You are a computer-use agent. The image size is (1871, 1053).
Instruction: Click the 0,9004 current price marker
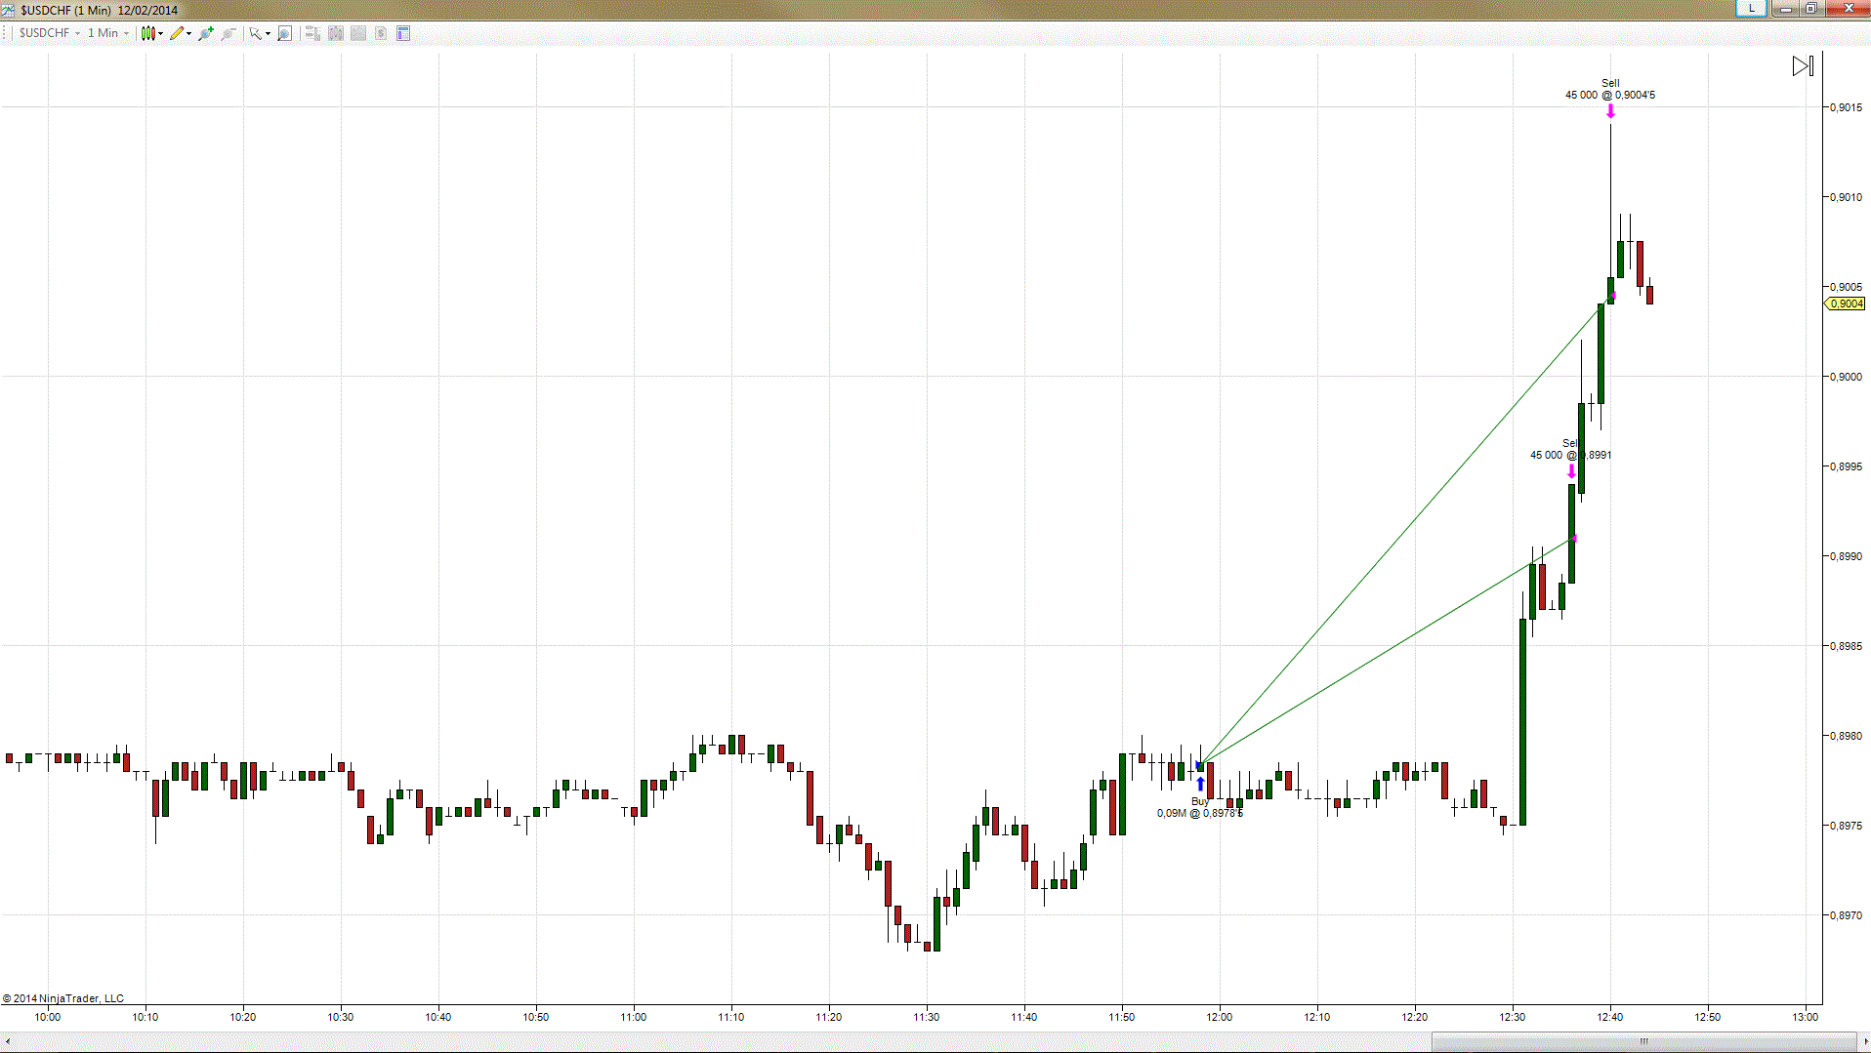point(1846,304)
